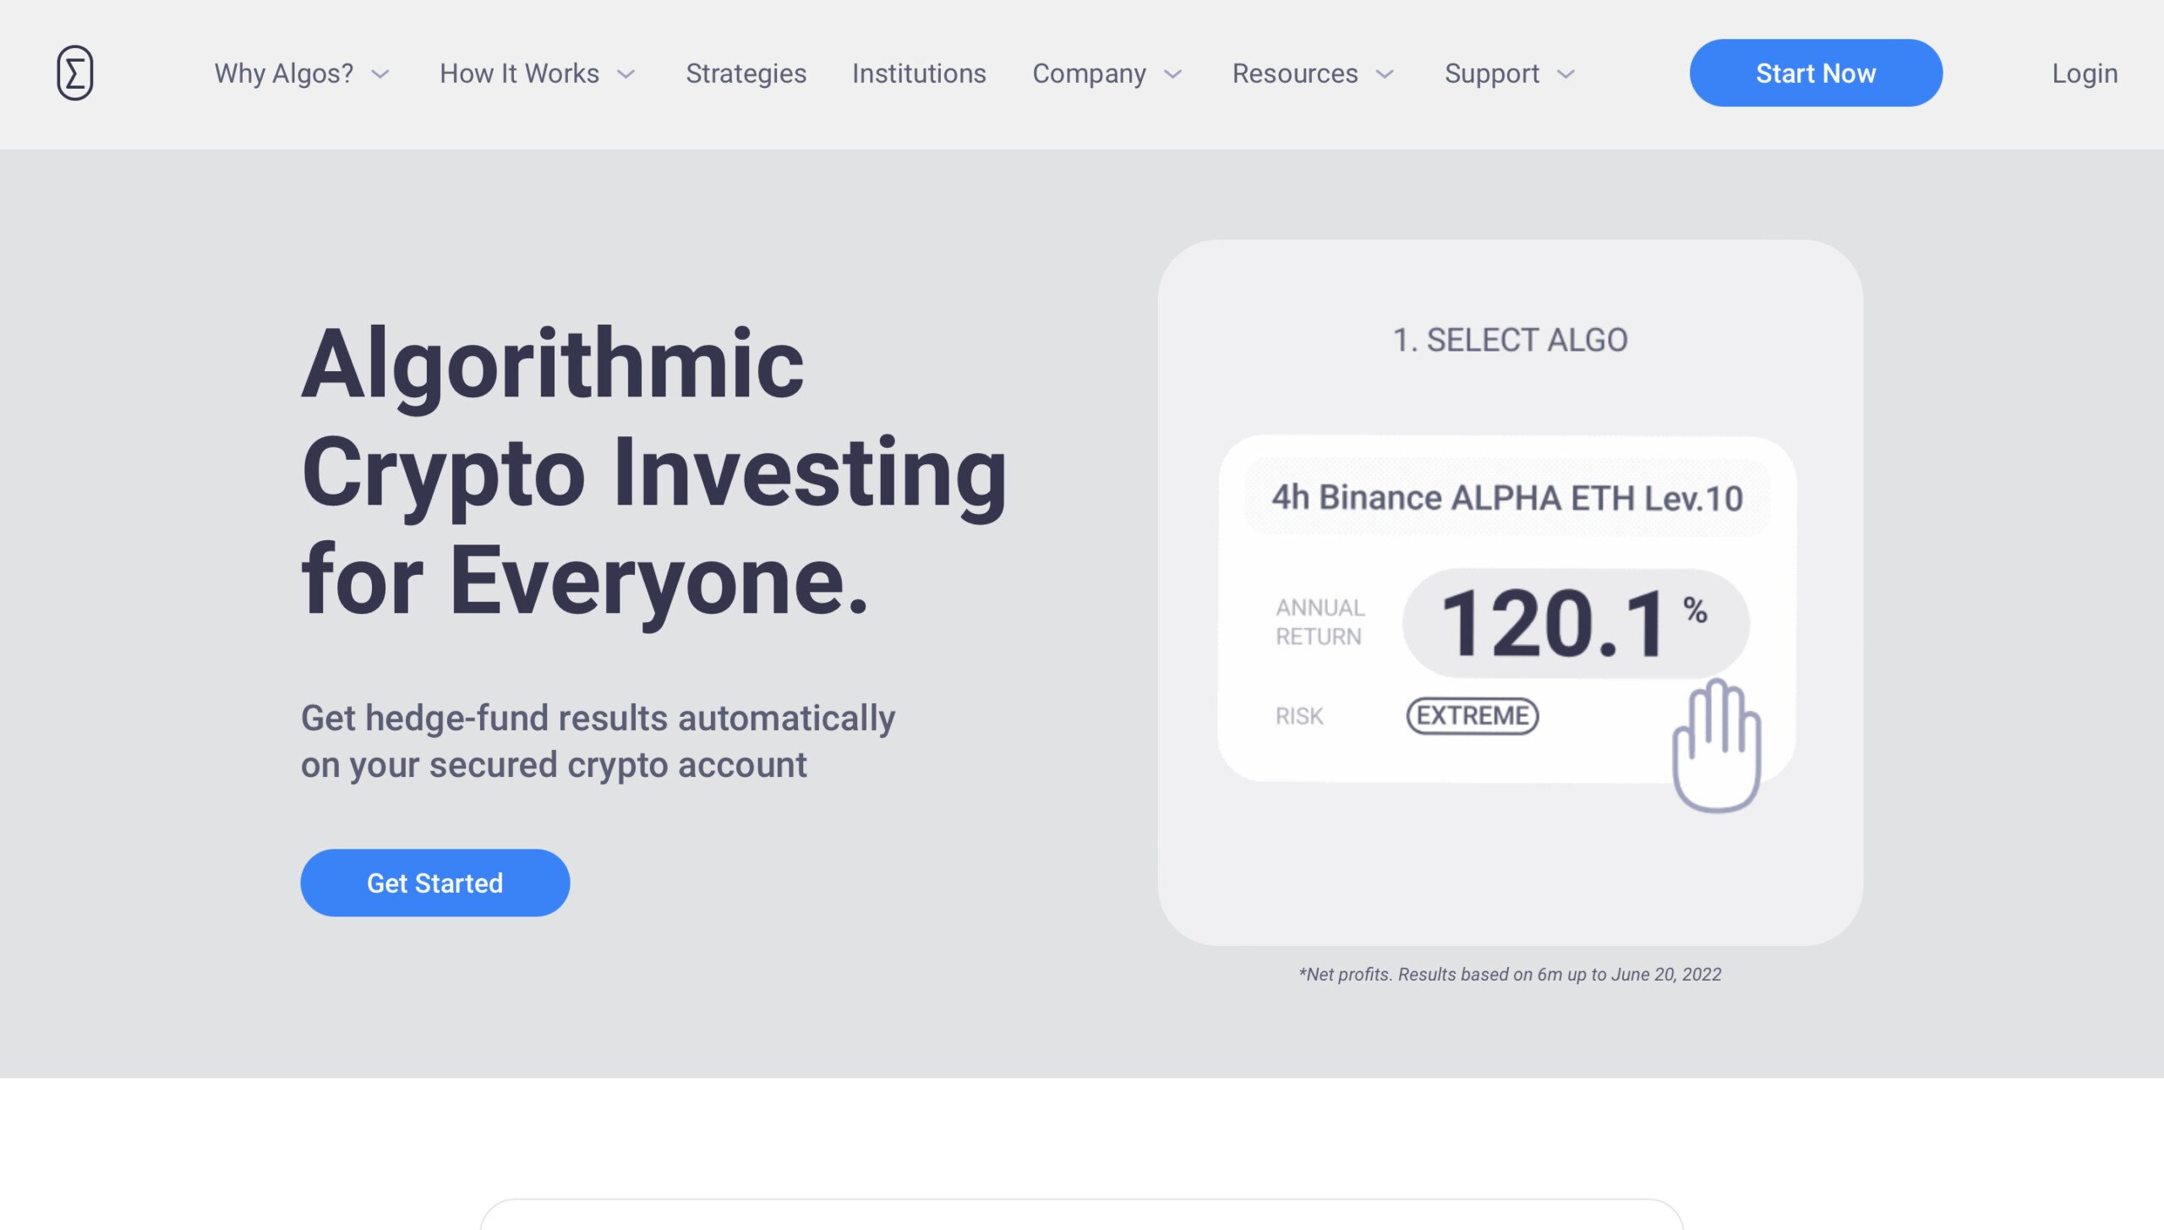Click the sigma logo icon
This screenshot has width=2164, height=1230.
pos(75,73)
